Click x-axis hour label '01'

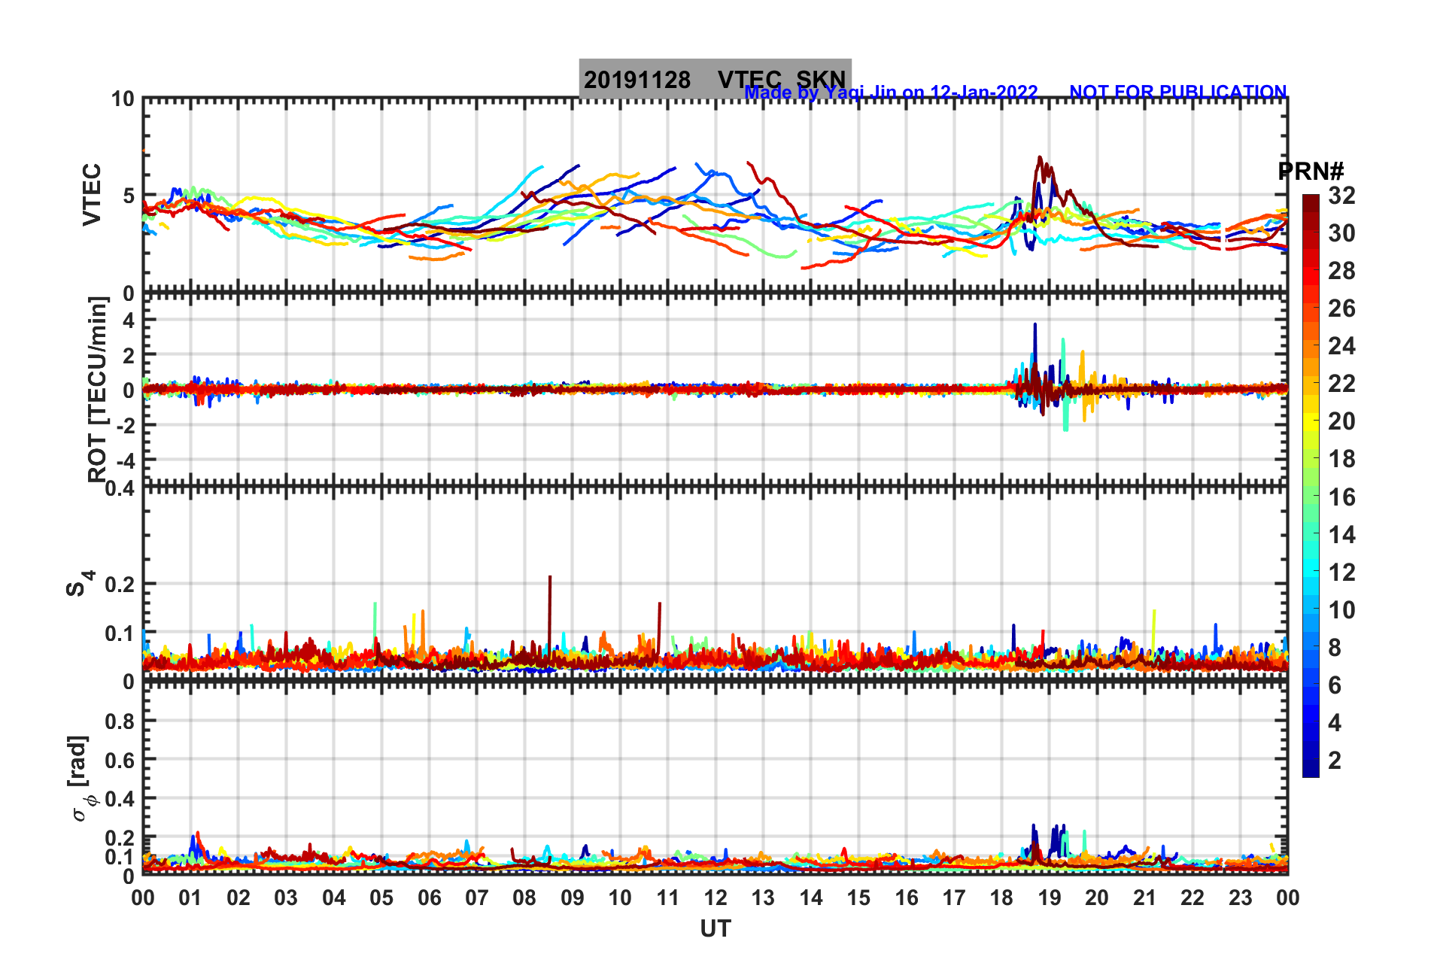[x=190, y=898]
